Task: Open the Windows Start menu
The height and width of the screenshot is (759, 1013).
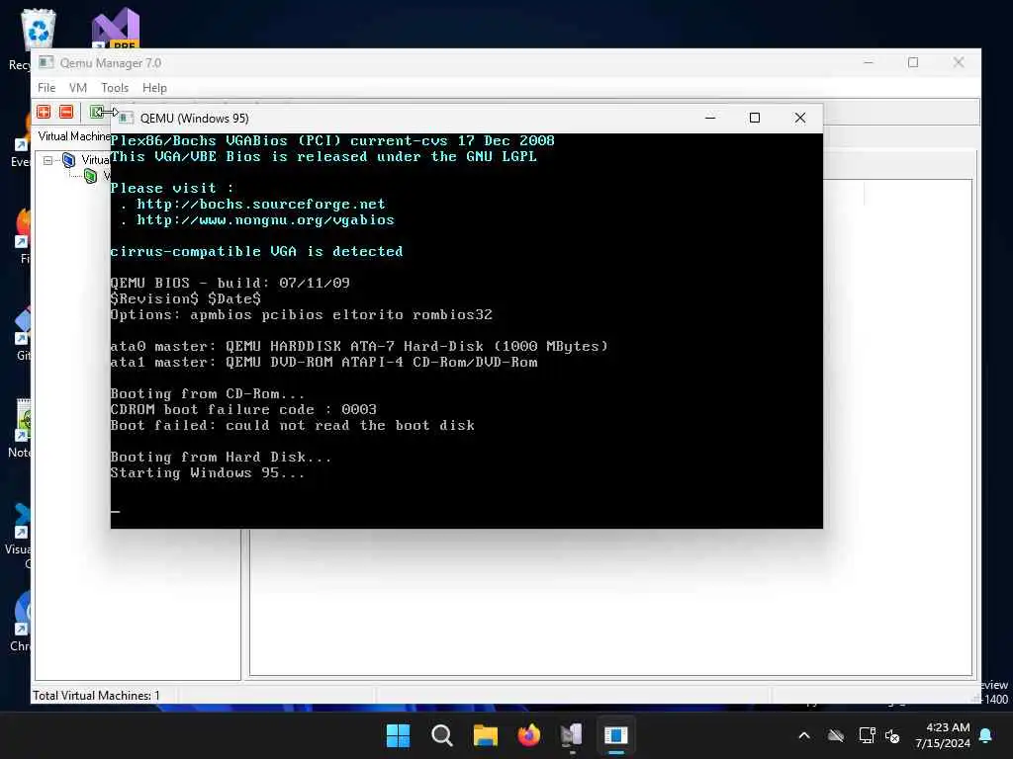Action: coord(398,735)
